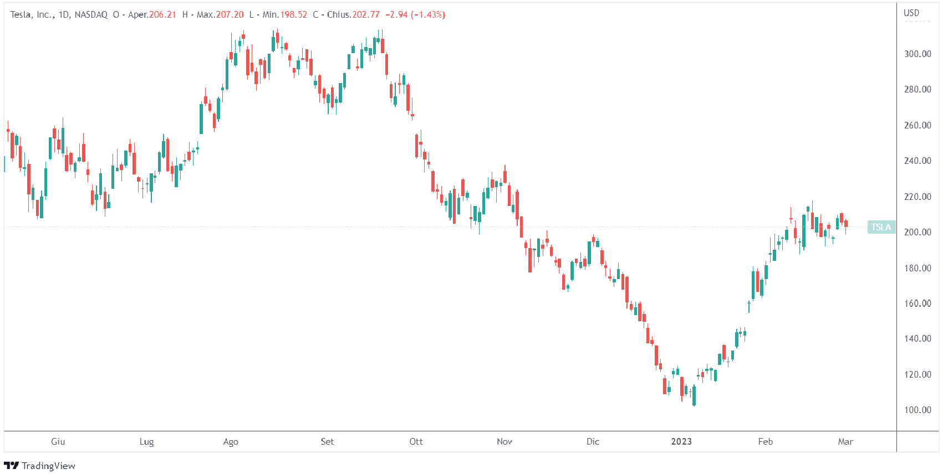Click the opening price value 206.21
Image resolution: width=943 pixels, height=474 pixels.
coord(162,14)
